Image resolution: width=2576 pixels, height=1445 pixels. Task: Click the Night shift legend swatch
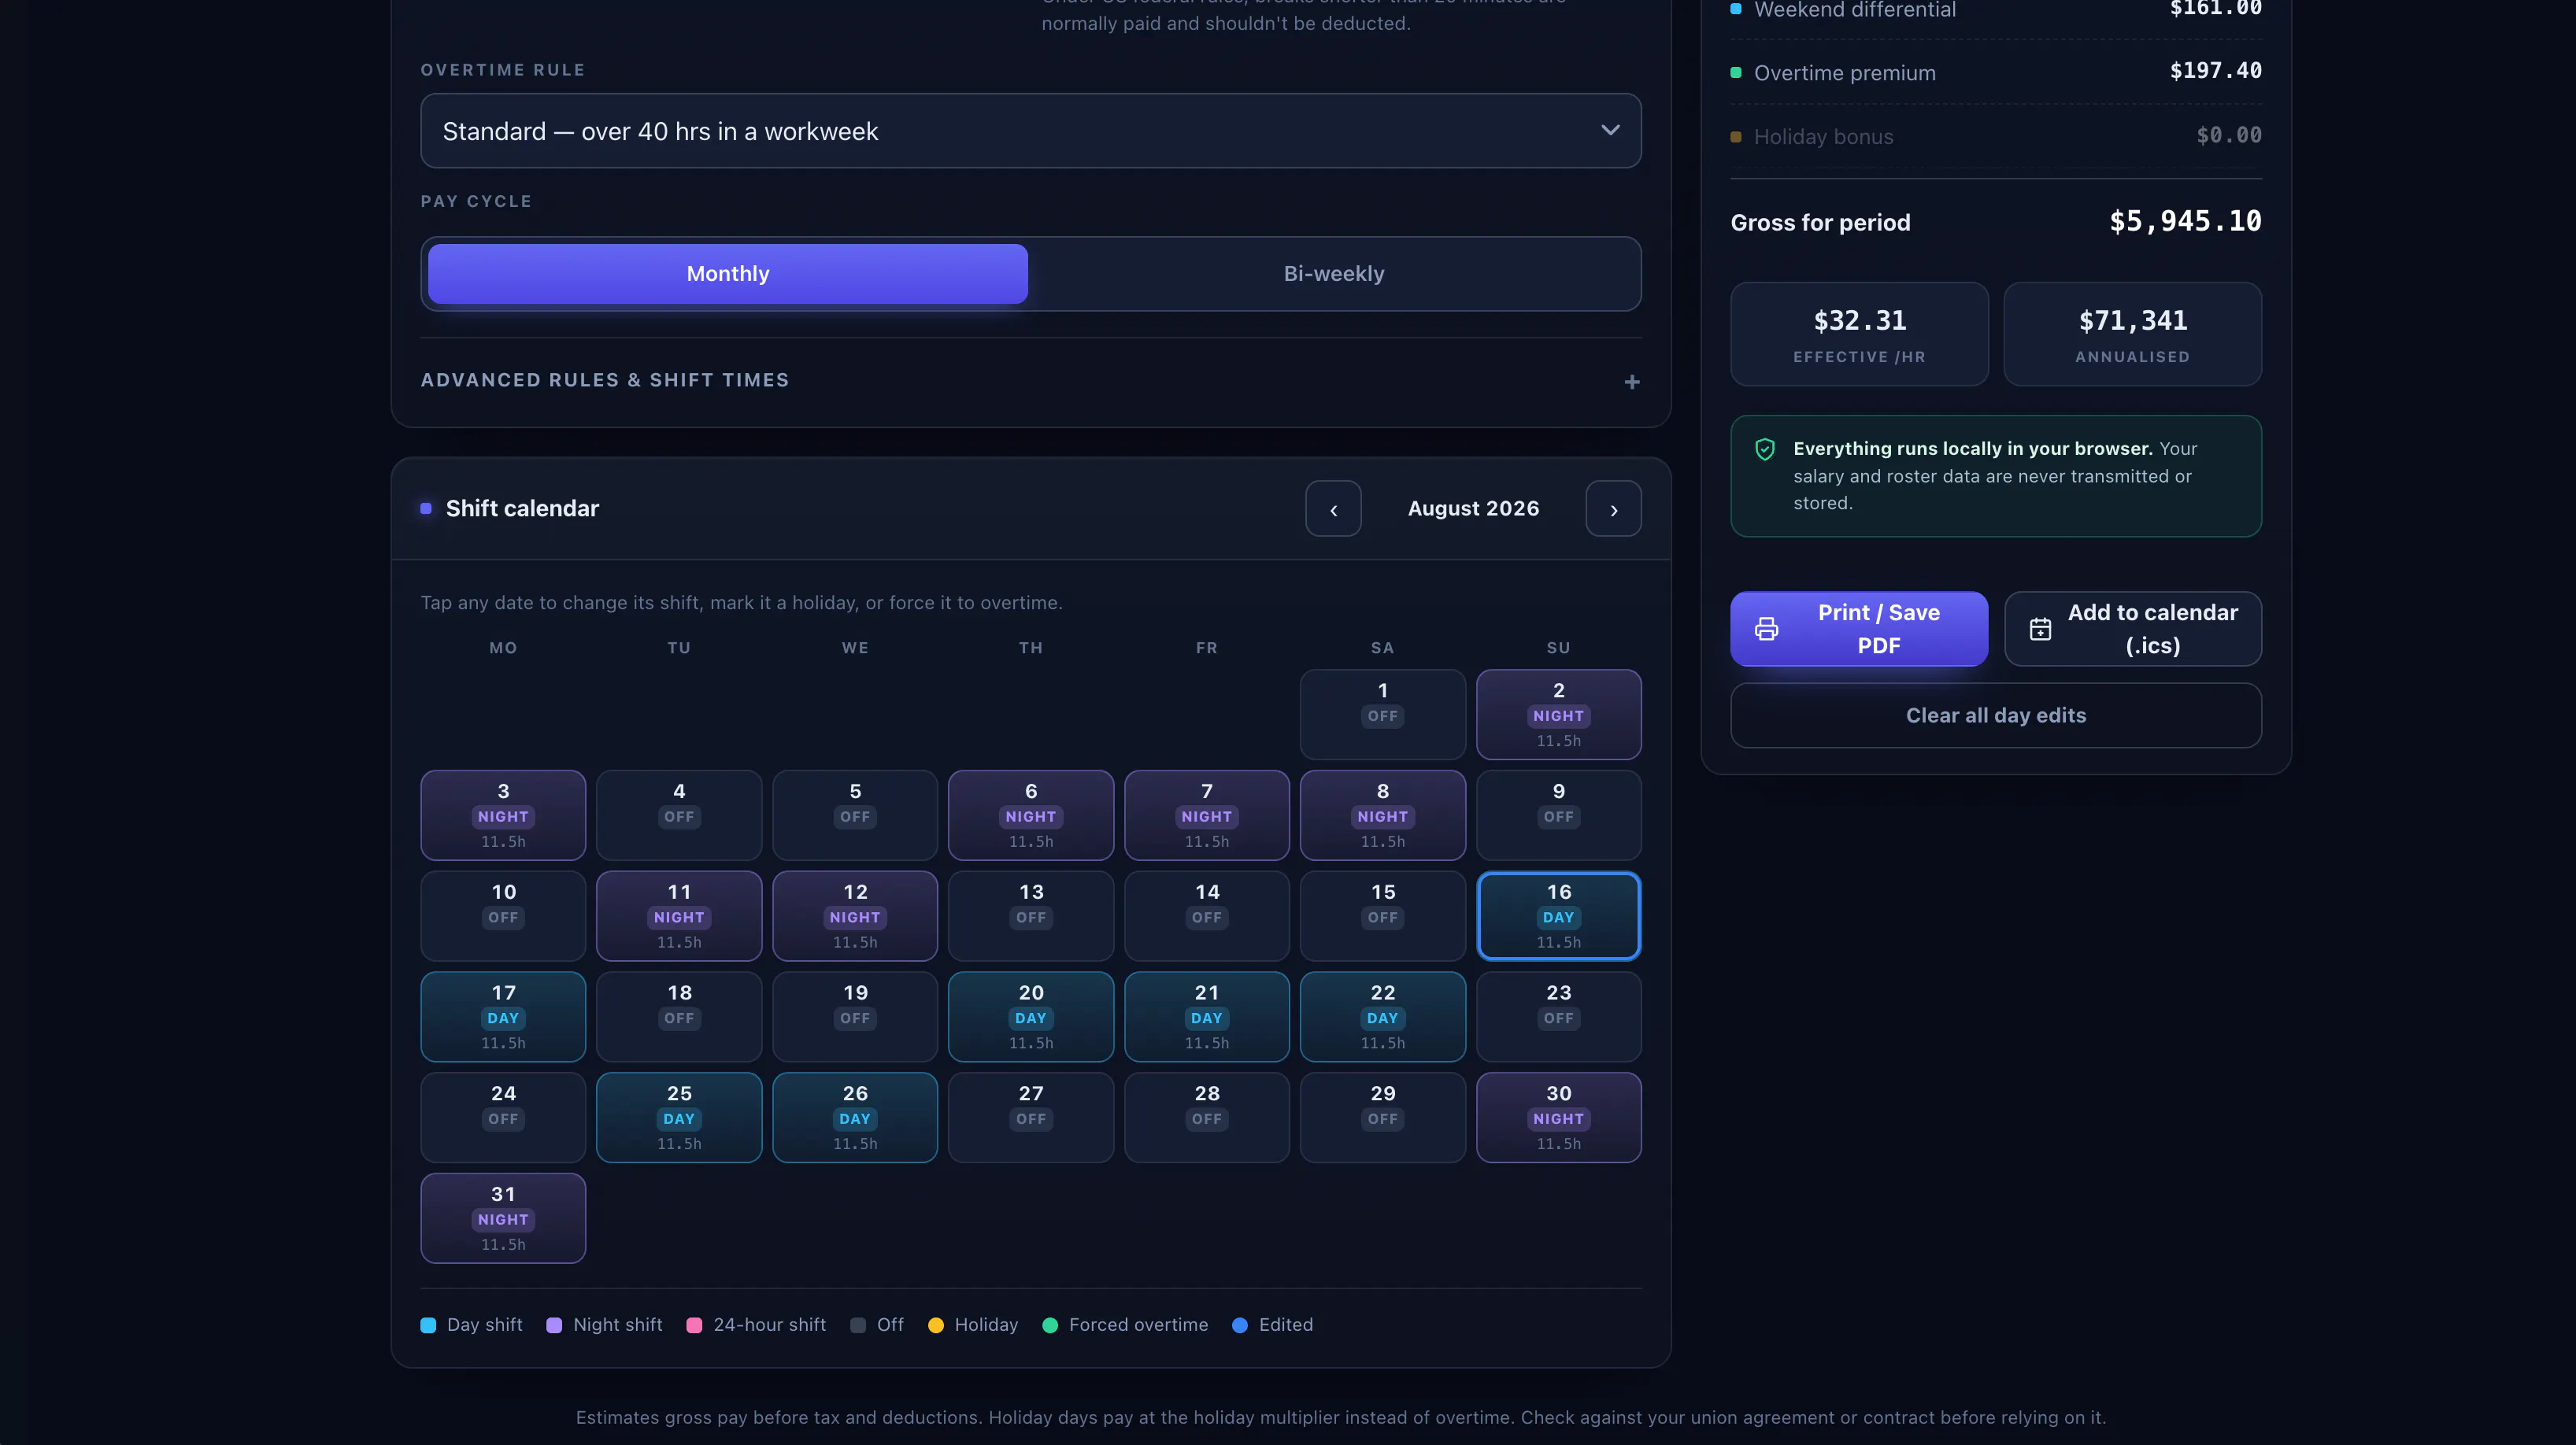554,1326
